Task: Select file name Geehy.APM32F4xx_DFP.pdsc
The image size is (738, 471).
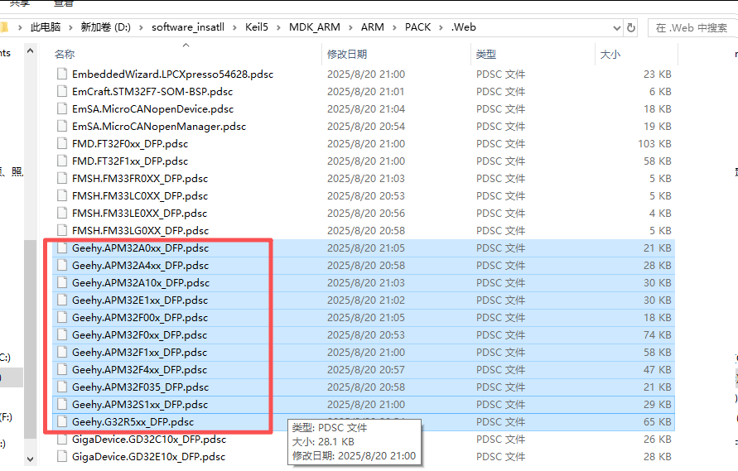Action: click(139, 370)
